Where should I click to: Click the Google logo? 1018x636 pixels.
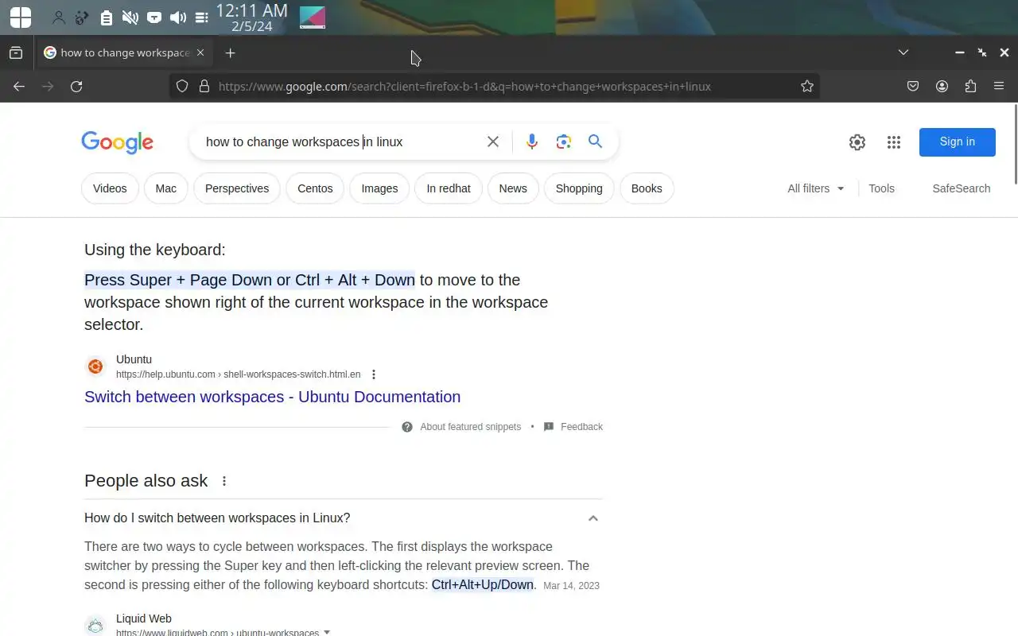(x=117, y=142)
